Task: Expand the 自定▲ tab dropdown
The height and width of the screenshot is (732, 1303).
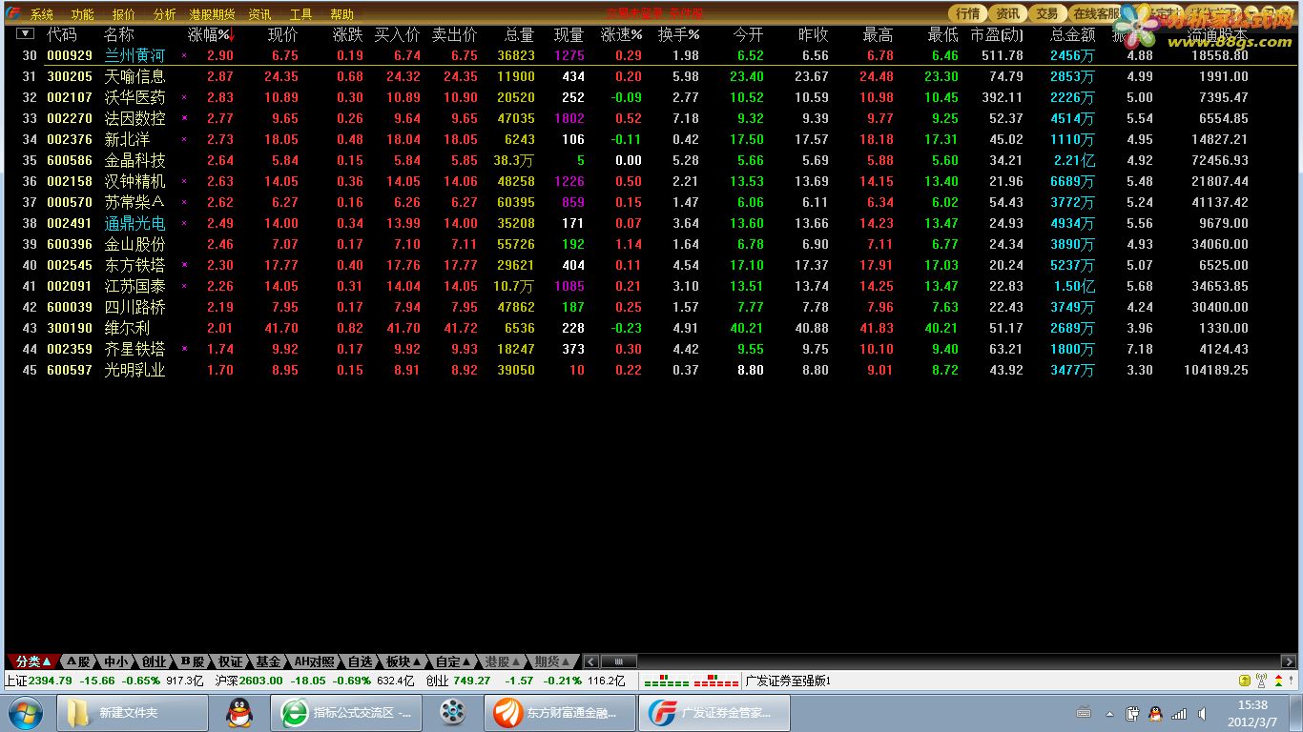Action: click(x=454, y=661)
